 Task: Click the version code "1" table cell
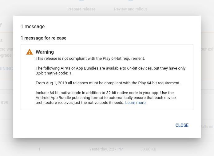point(39,149)
